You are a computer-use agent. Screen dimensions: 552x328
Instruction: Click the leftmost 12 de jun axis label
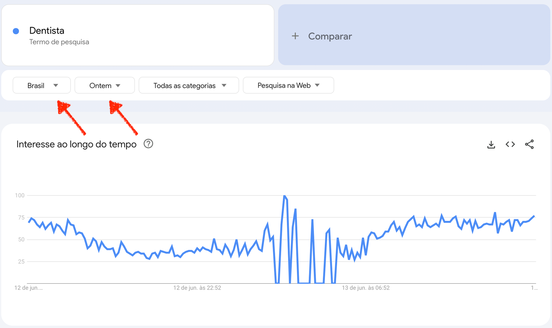pyautogui.click(x=29, y=288)
